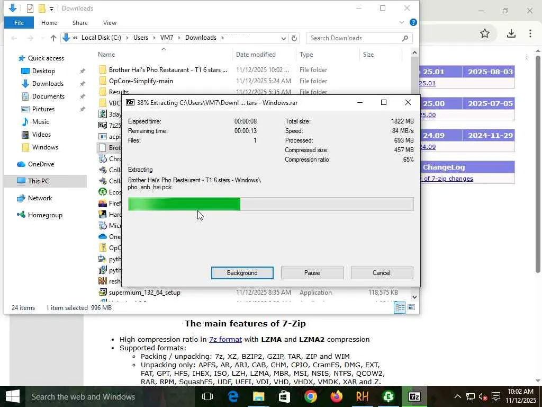
Task: Open Explorer help icon
Action: (x=413, y=22)
